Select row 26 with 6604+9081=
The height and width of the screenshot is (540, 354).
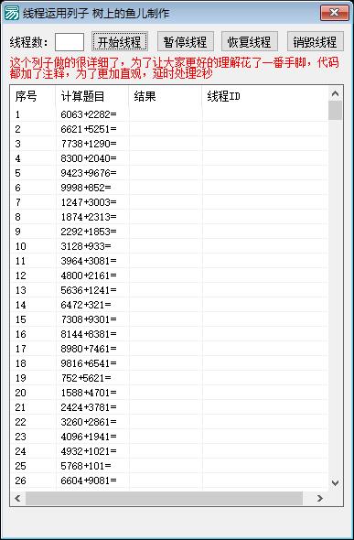(169, 481)
